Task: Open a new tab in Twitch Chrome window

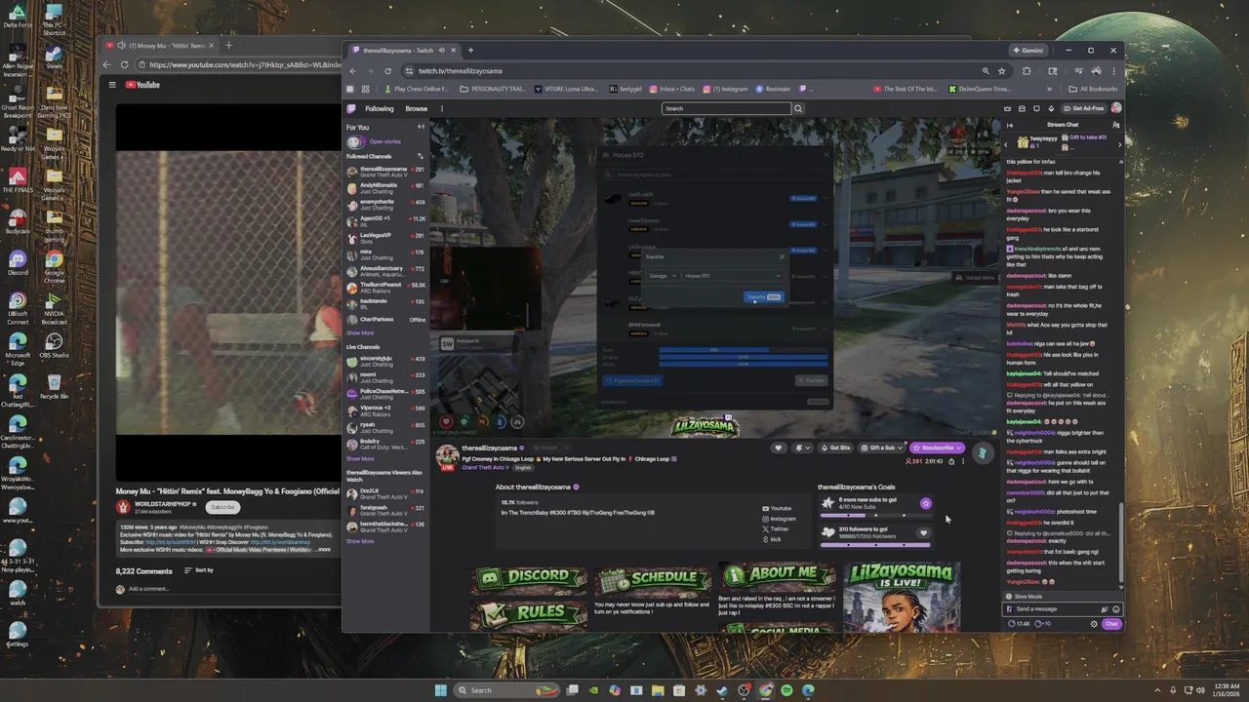Action: point(470,50)
